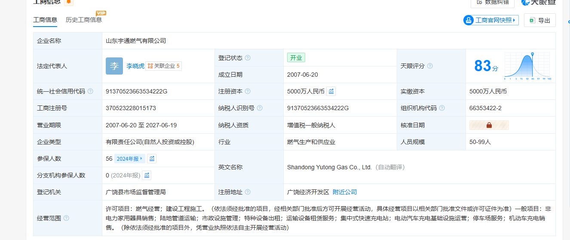The image size is (570, 240).
Task: Click the snapshot icon on 工商官网快照
Action: click(x=469, y=20)
